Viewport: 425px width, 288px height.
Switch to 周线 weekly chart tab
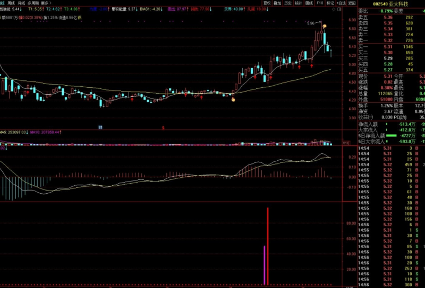11,3
